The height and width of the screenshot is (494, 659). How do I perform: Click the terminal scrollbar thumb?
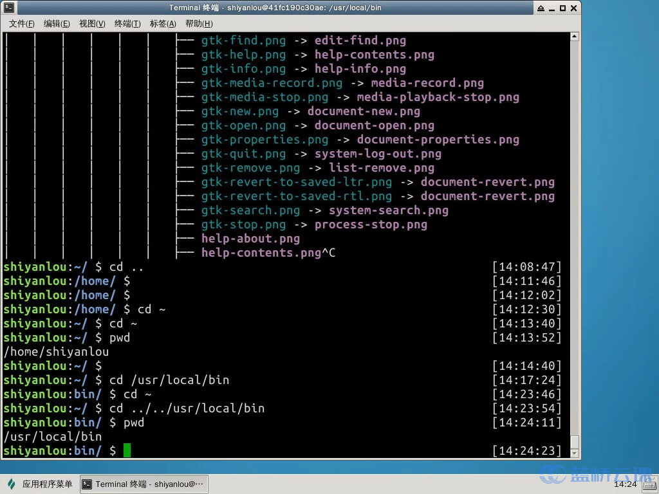tap(575, 443)
